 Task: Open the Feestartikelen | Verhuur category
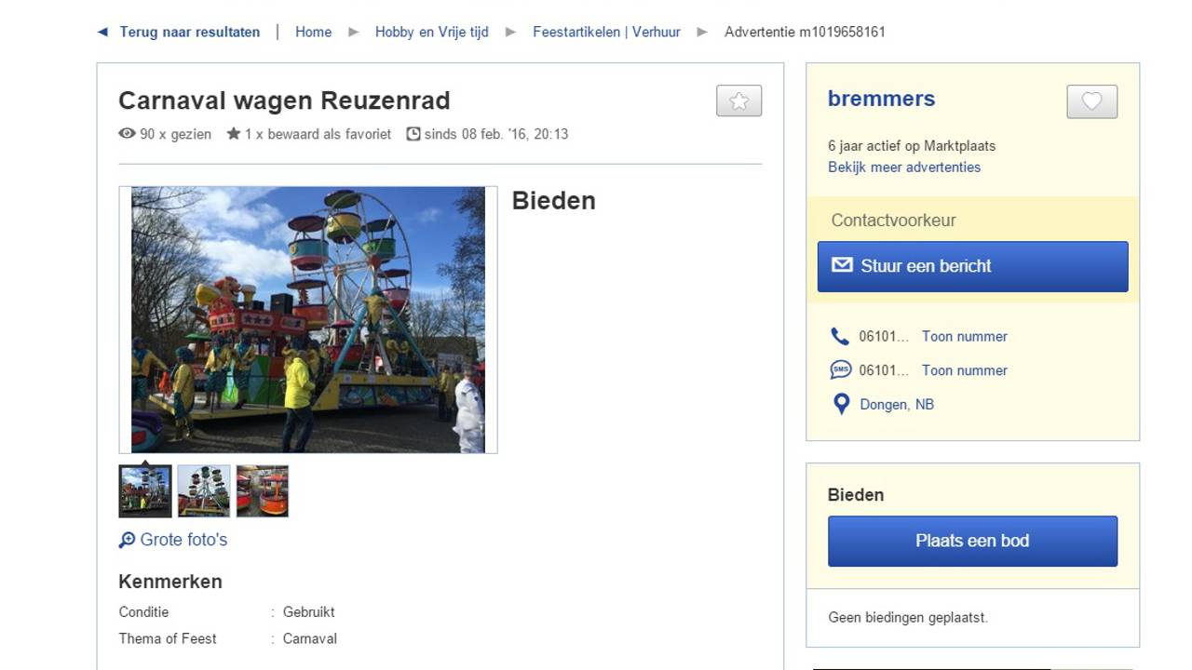click(606, 32)
